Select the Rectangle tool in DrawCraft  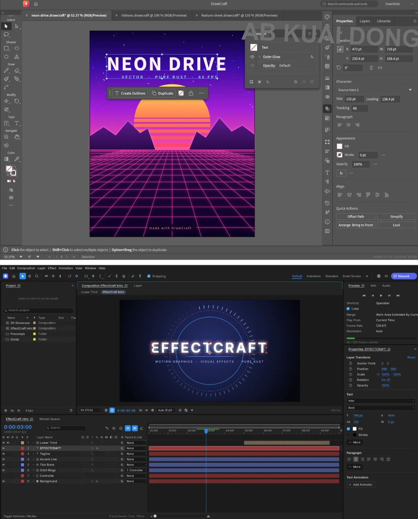click(x=6, y=48)
